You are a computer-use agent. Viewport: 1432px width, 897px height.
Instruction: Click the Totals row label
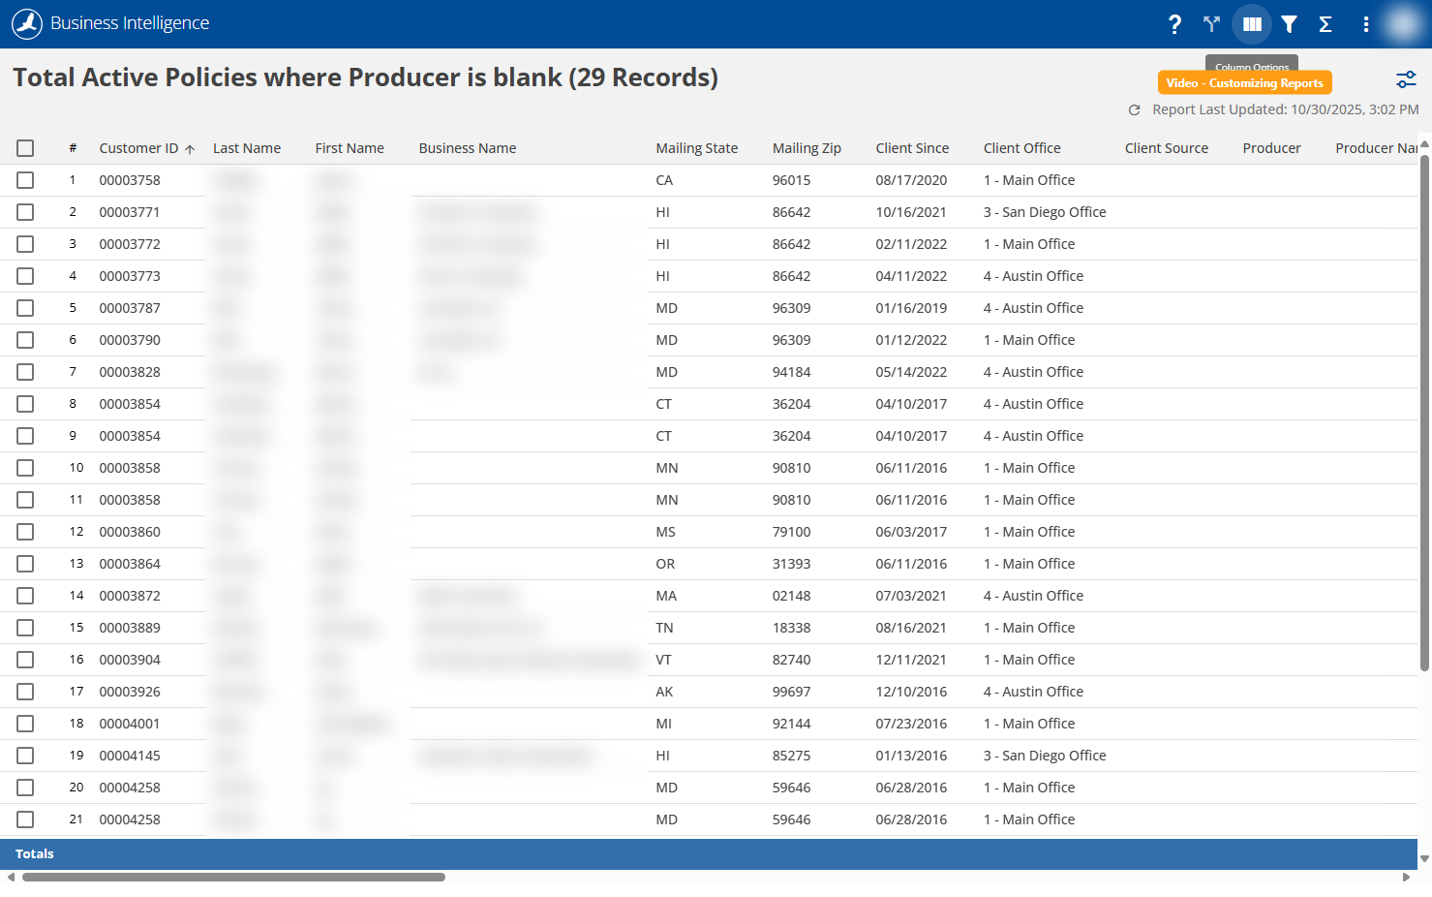pyautogui.click(x=35, y=854)
